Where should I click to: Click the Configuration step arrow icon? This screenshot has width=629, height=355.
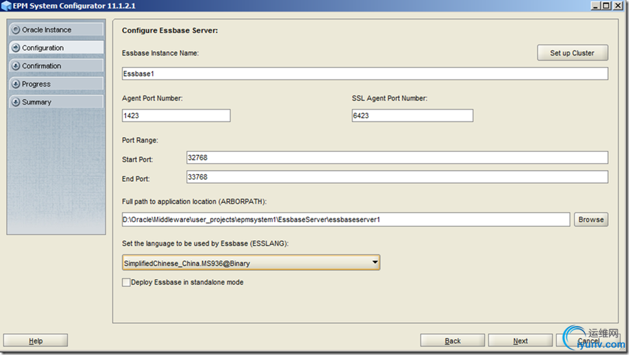(15, 48)
